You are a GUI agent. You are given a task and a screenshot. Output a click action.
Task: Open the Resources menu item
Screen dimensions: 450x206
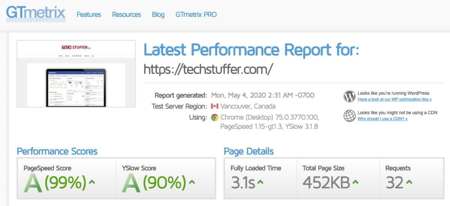click(126, 15)
